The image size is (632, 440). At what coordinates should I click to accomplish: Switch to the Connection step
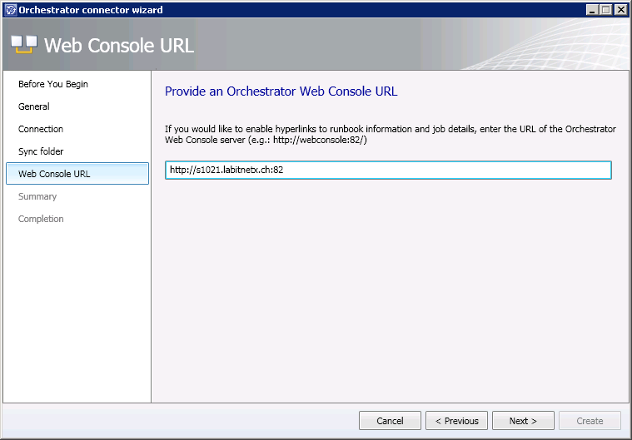coord(41,129)
